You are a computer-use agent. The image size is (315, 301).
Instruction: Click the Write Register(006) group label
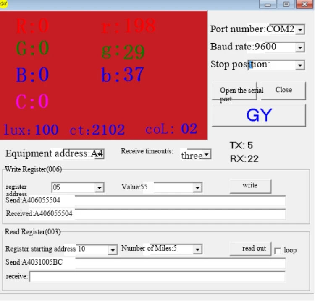(33, 169)
